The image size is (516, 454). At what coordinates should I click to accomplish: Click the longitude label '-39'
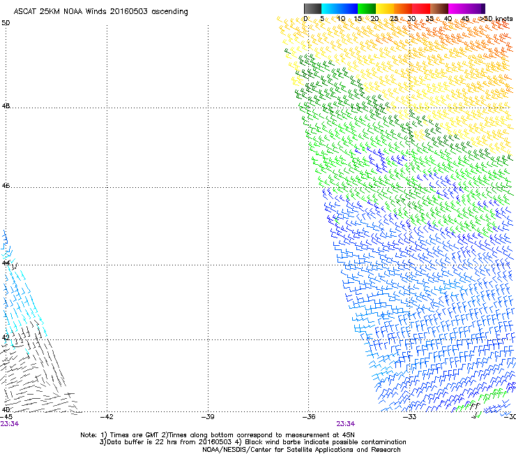pyautogui.click(x=208, y=417)
